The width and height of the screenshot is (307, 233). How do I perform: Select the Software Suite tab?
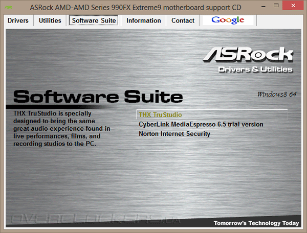click(94, 20)
